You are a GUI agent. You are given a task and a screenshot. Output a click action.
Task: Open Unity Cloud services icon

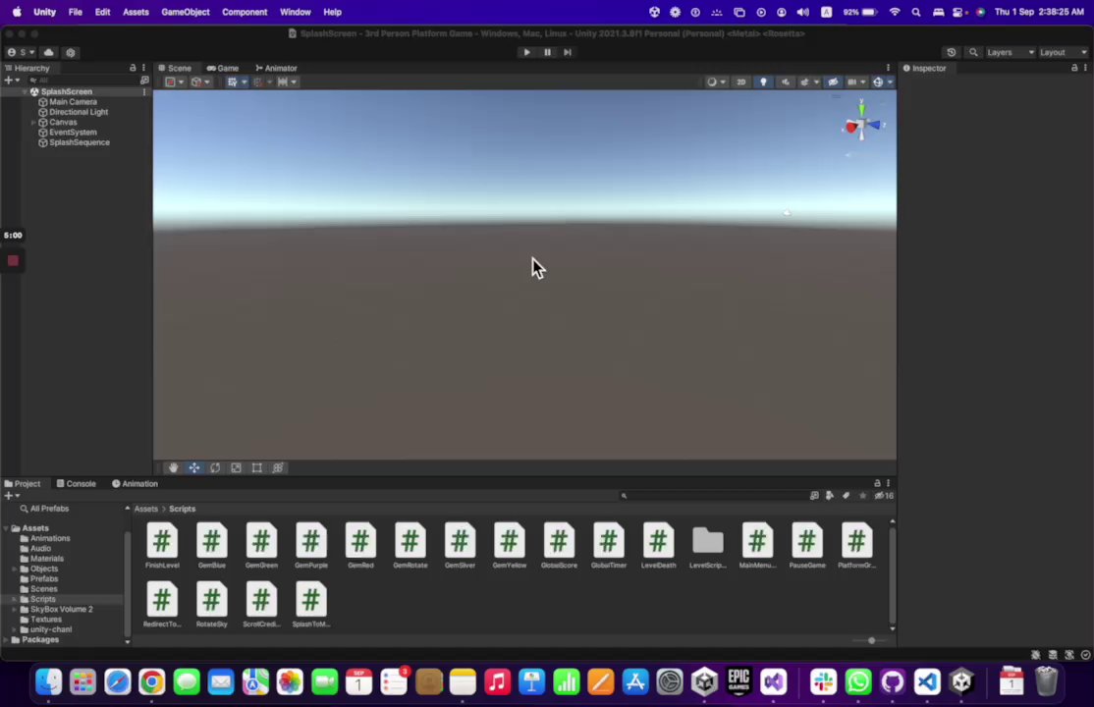48,52
